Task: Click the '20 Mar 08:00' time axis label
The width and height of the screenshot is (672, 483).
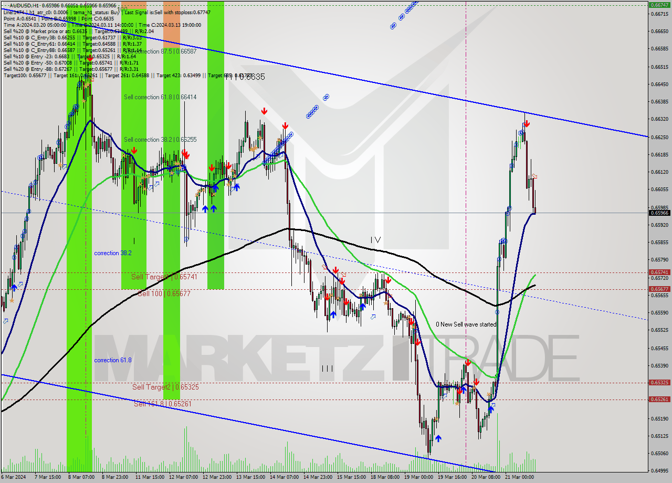Action: (x=486, y=477)
